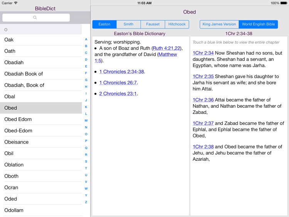Select the Obal entry

point(41,97)
